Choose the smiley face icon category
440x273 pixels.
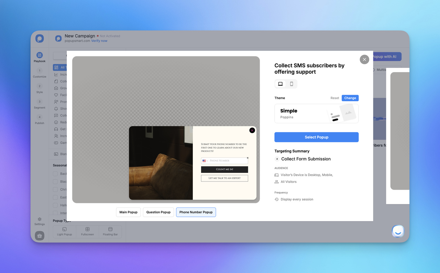(x=56, y=122)
